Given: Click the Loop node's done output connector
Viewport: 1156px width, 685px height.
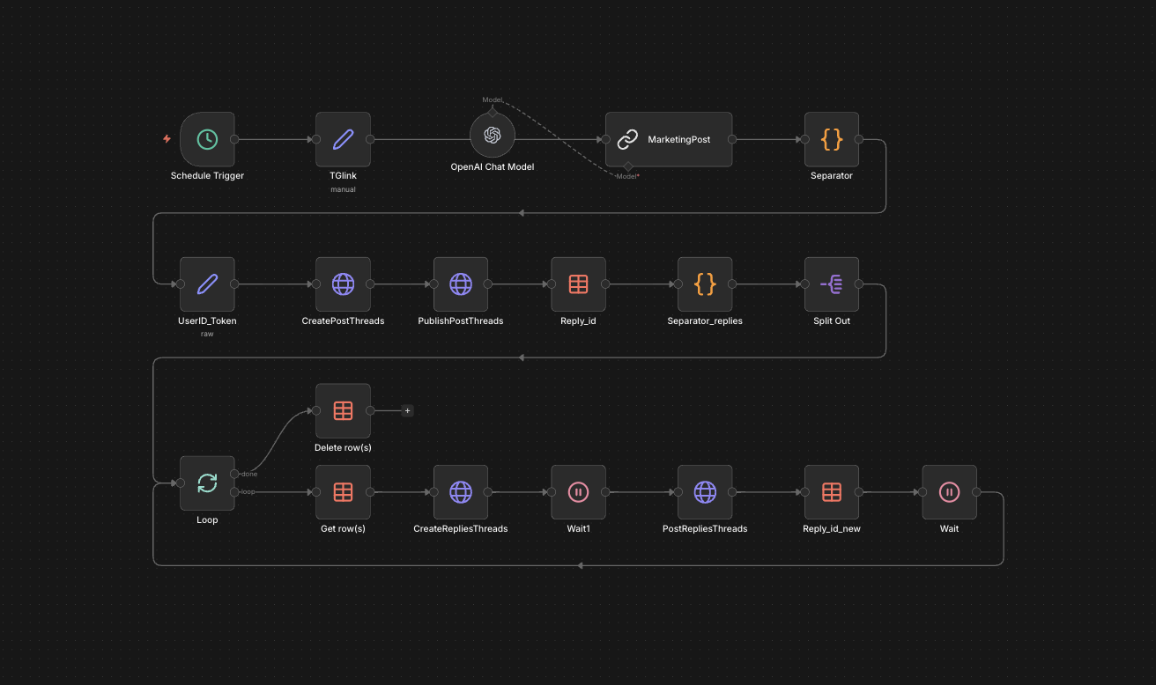Looking at the screenshot, I should point(234,474).
